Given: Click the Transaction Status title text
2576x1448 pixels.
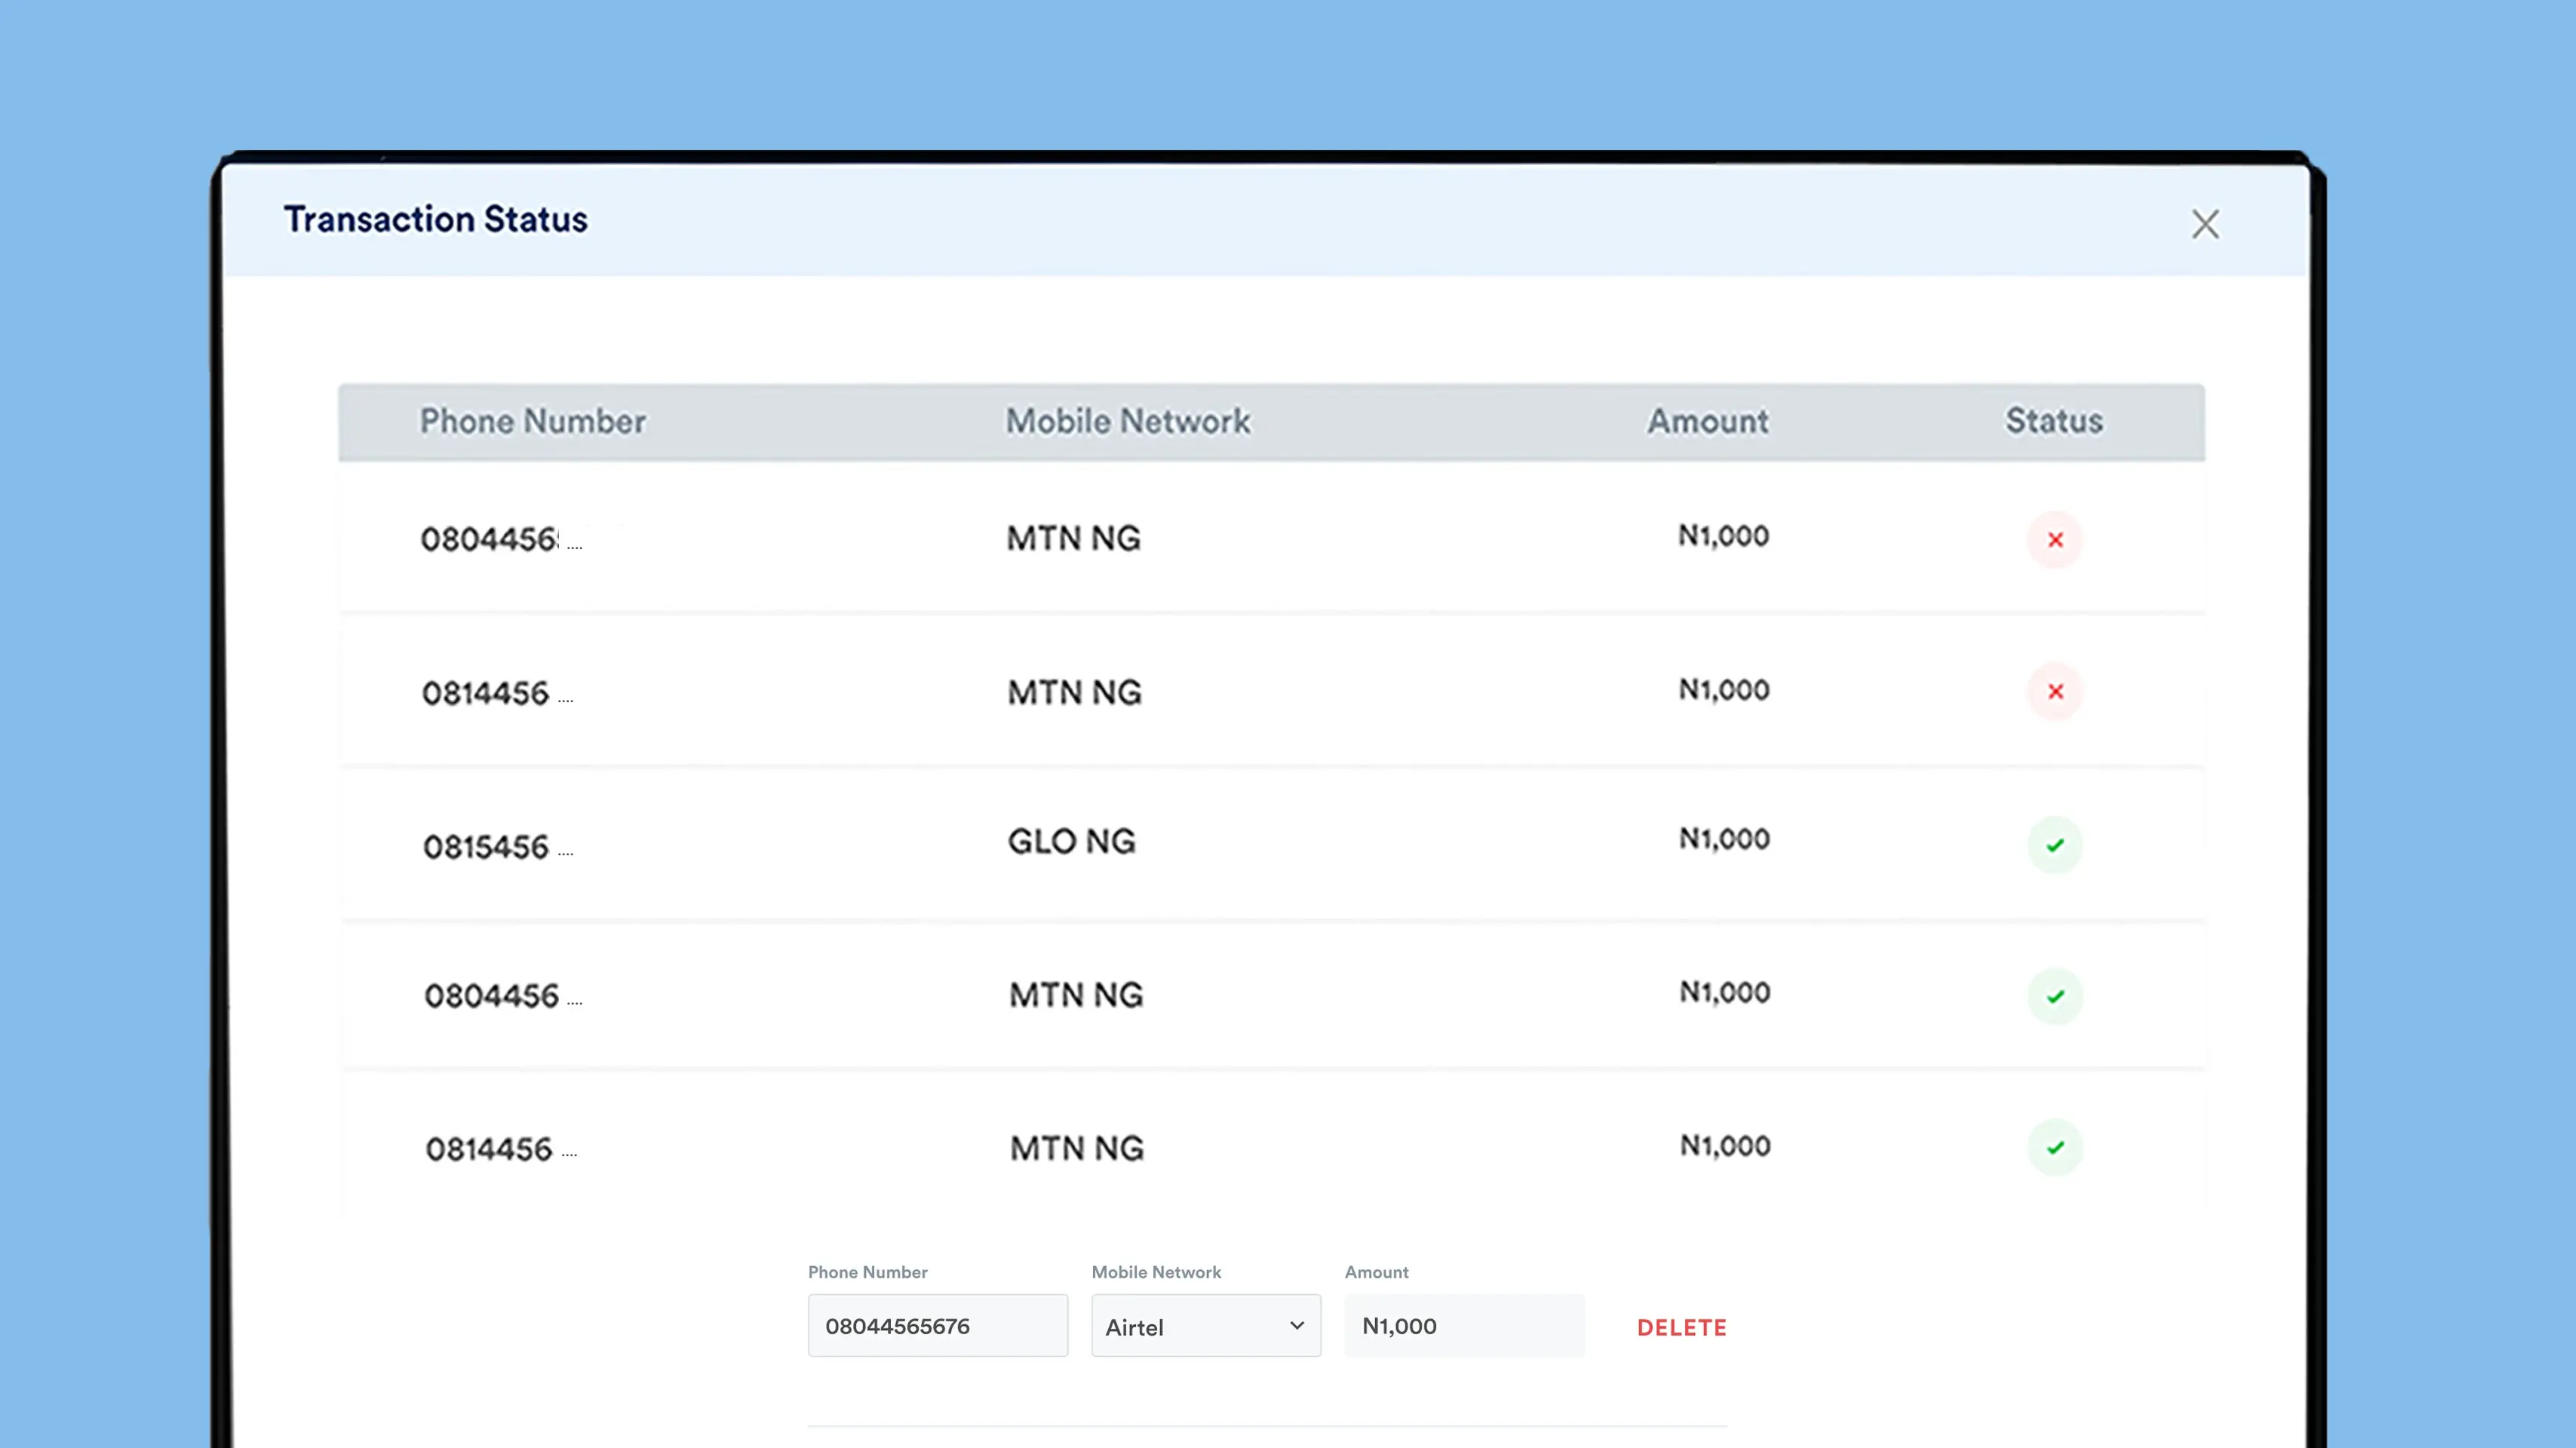Looking at the screenshot, I should pos(436,219).
